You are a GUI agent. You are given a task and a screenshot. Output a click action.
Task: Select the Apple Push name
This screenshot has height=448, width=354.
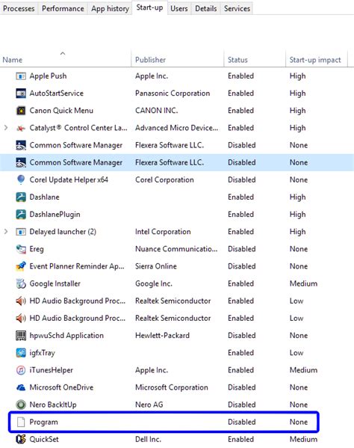click(48, 76)
